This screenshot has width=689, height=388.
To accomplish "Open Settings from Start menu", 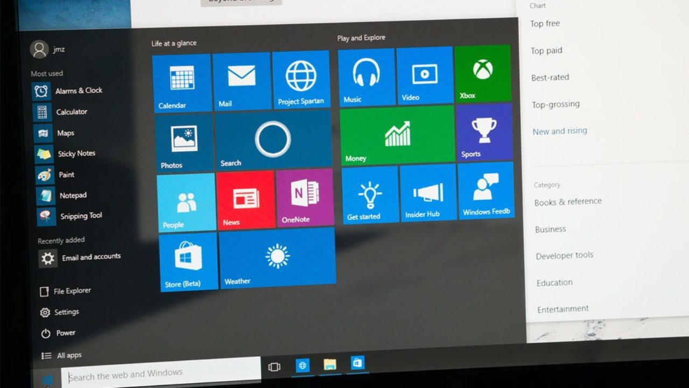I will tap(60, 312).
